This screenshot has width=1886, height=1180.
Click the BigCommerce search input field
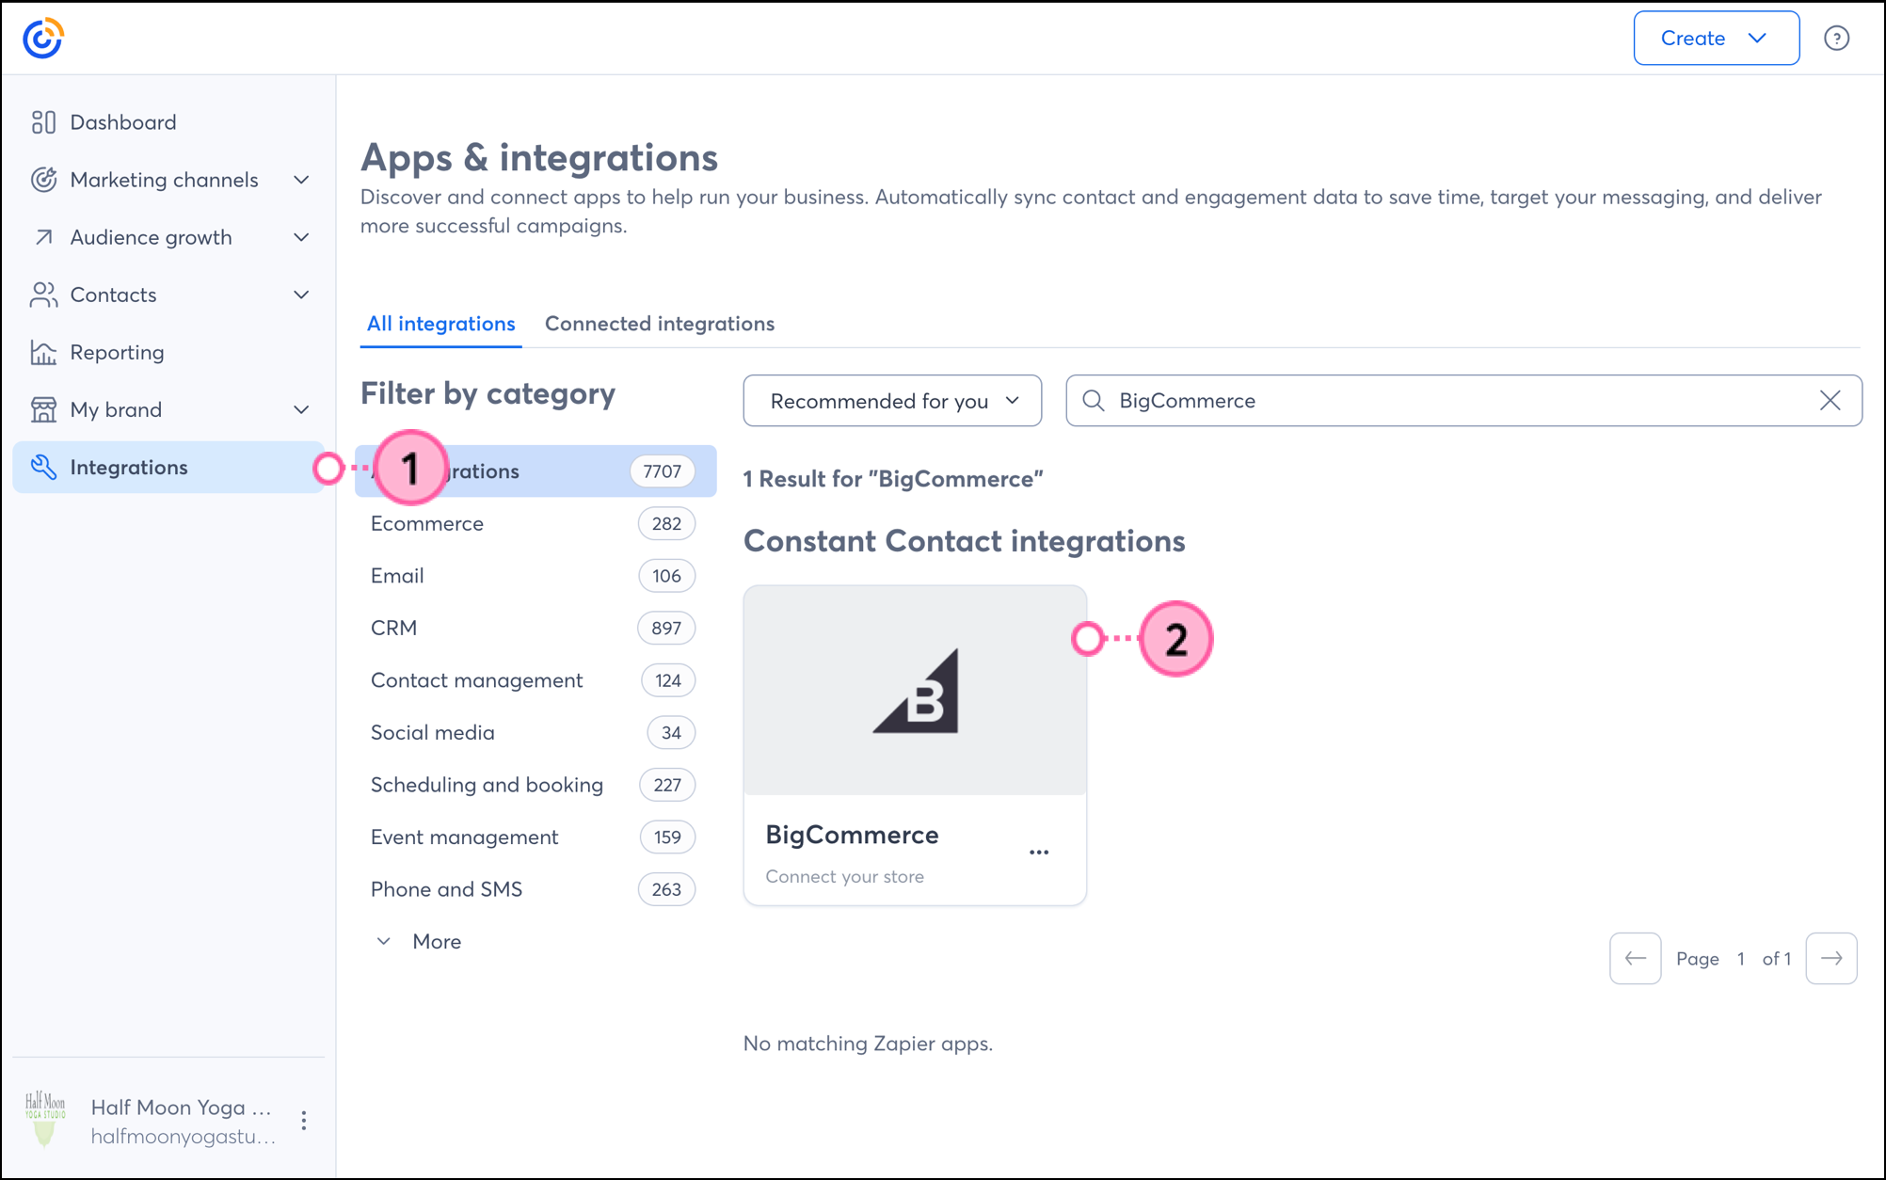point(1463,401)
